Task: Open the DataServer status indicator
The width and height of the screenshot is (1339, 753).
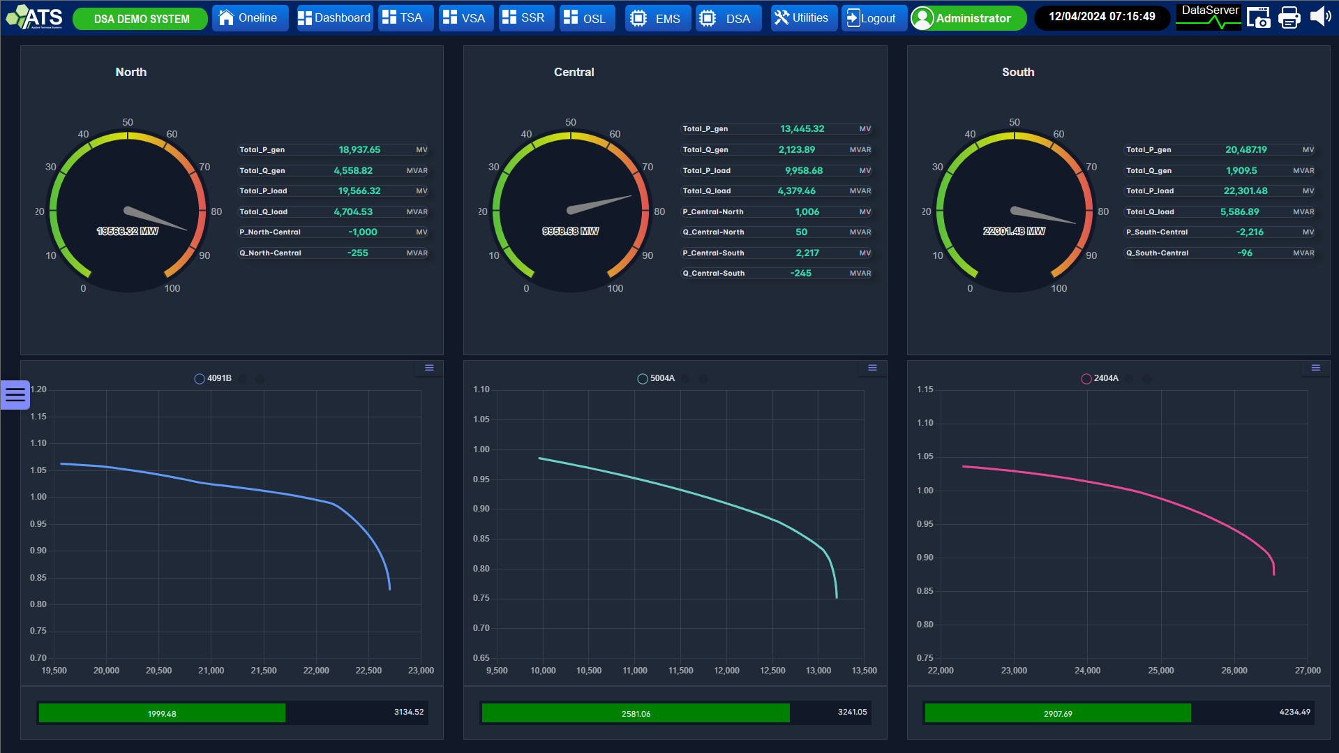Action: [1209, 17]
